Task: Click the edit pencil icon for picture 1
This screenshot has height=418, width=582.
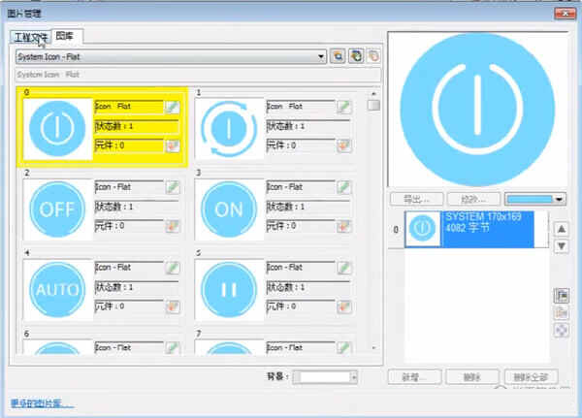Action: tap(343, 107)
